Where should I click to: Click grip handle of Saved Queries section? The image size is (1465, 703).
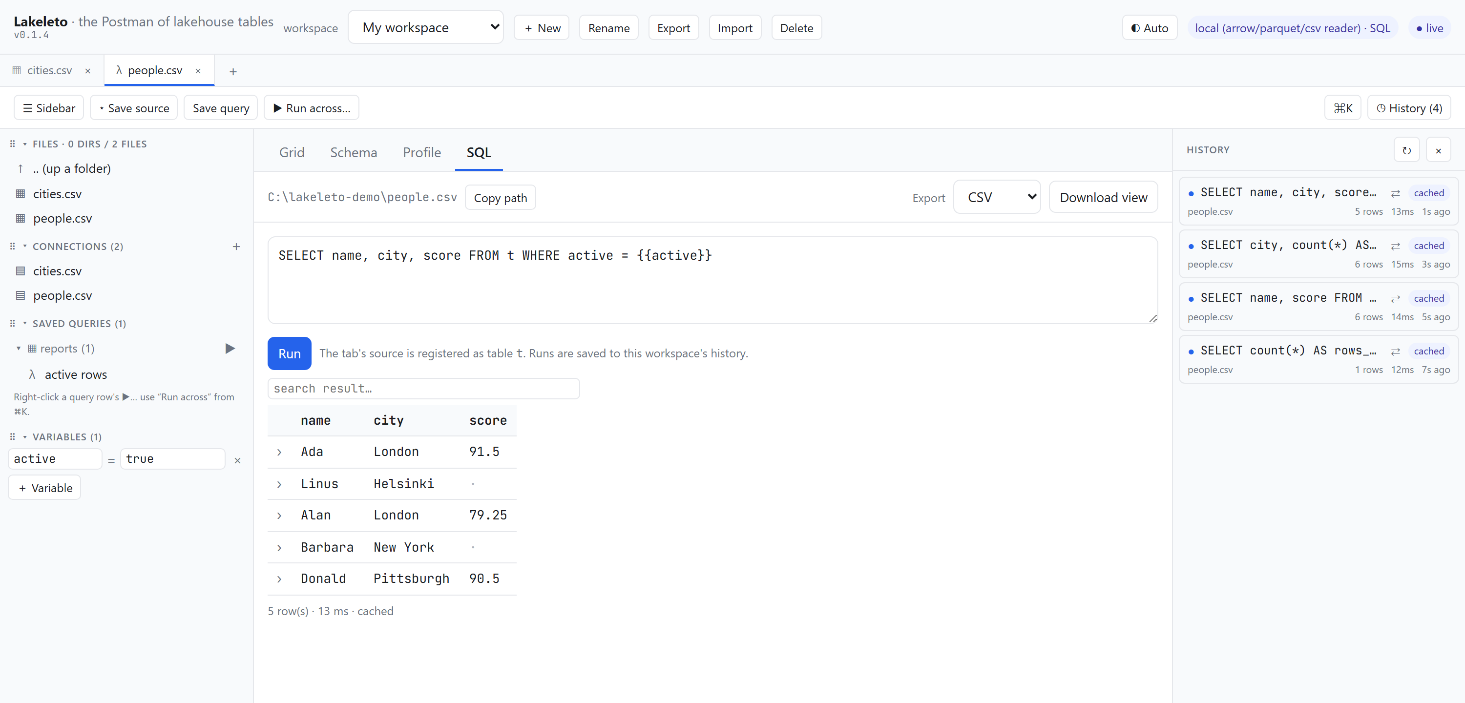[x=13, y=324]
